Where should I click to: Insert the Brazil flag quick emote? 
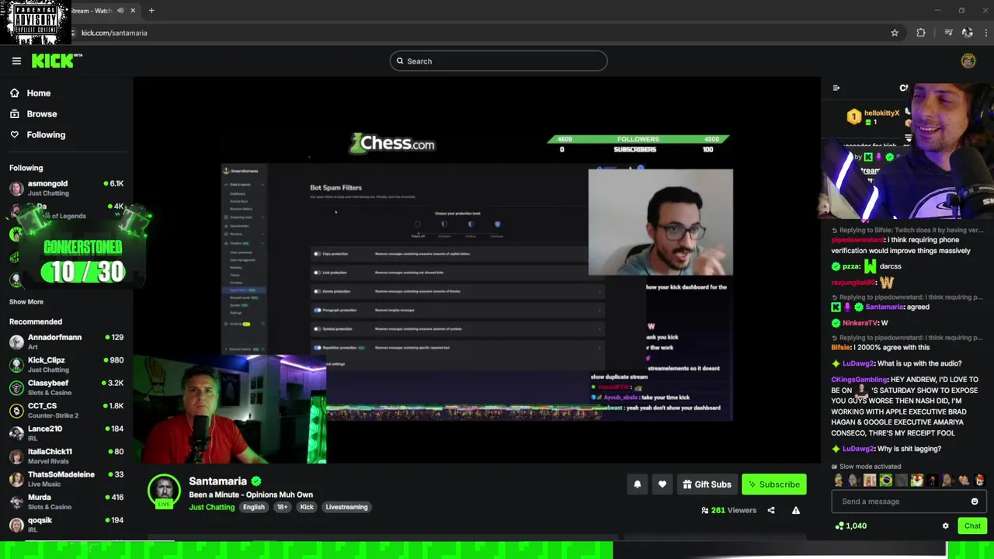(x=885, y=481)
